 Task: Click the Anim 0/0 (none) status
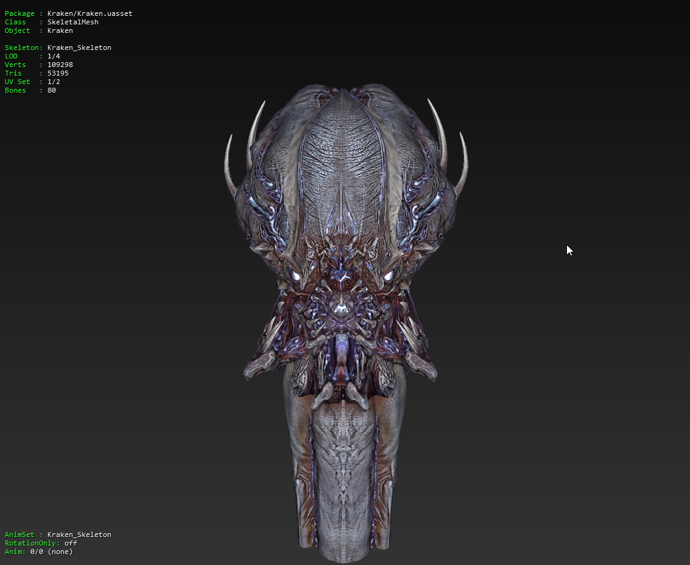pyautogui.click(x=51, y=552)
